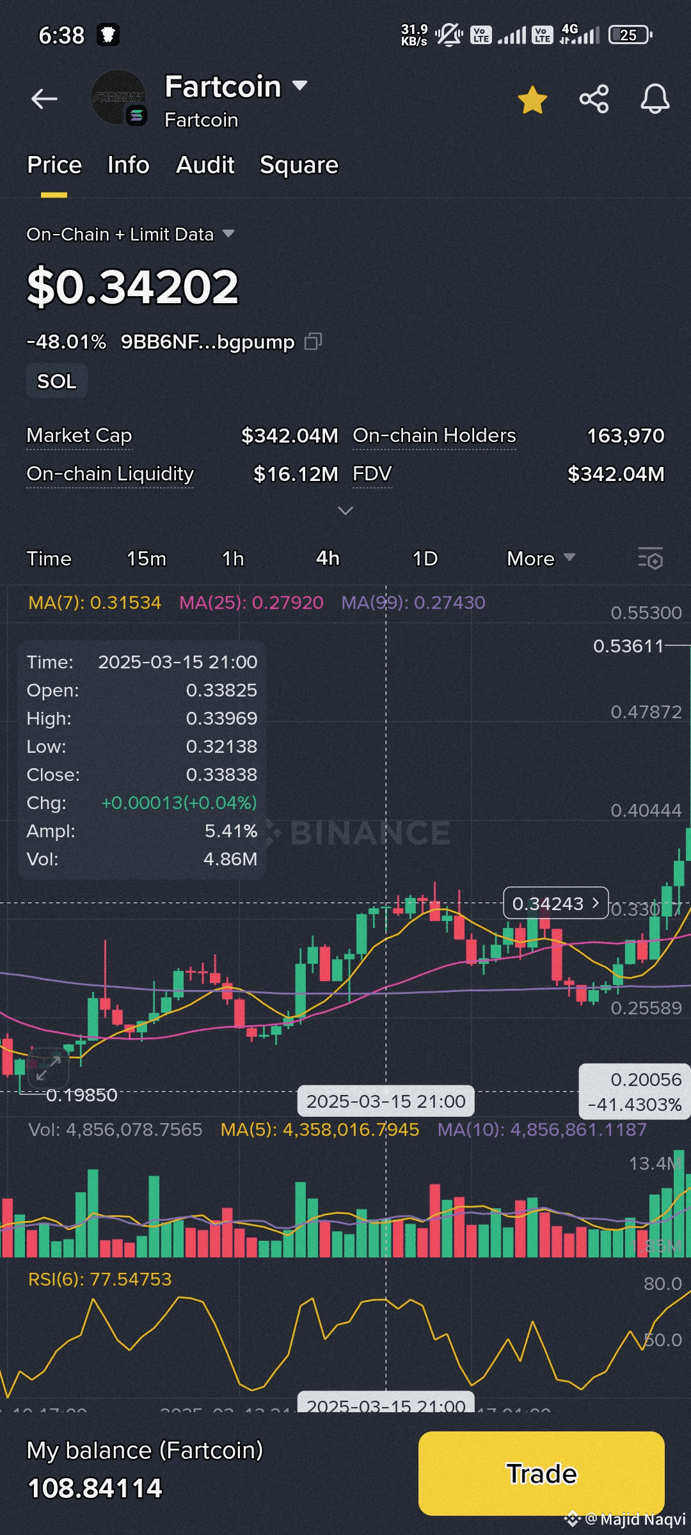Open More timeframes dropdown
This screenshot has height=1535, width=691.
pos(541,558)
